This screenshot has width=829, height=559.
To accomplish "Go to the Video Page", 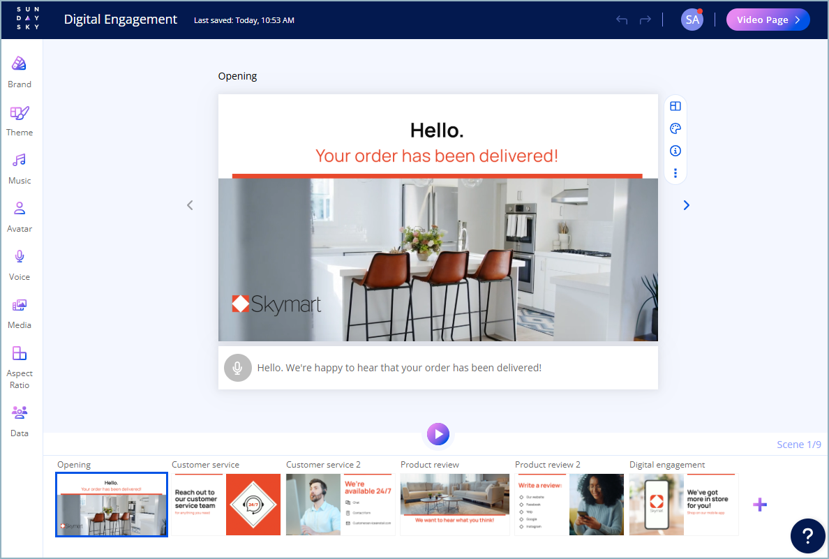I will point(768,20).
